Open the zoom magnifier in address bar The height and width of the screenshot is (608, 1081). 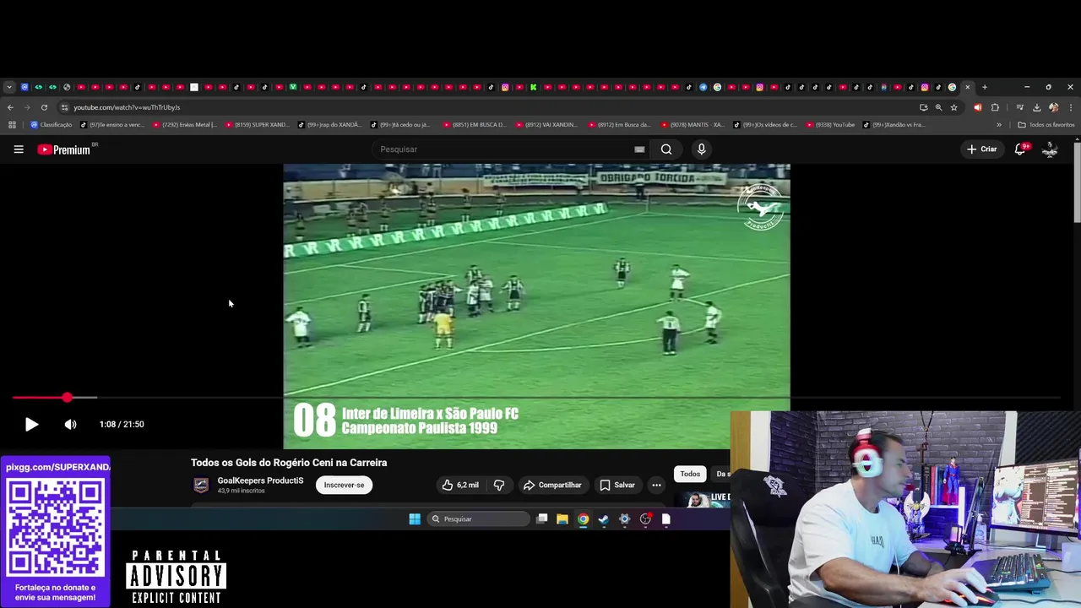click(x=938, y=107)
